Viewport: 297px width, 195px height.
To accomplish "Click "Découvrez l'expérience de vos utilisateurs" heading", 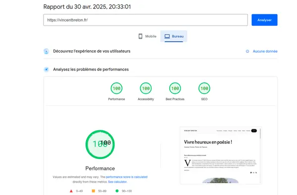I will [x=92, y=51].
